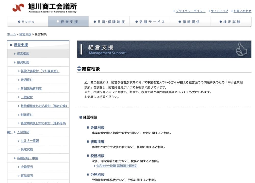Screen dimensions: 255x183
Task: Click the お問い合わせ link
Action: click(x=242, y=11)
